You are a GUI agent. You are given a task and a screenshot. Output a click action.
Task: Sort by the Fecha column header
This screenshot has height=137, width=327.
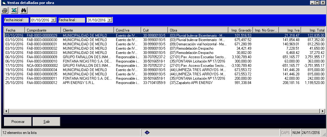pos(14,30)
